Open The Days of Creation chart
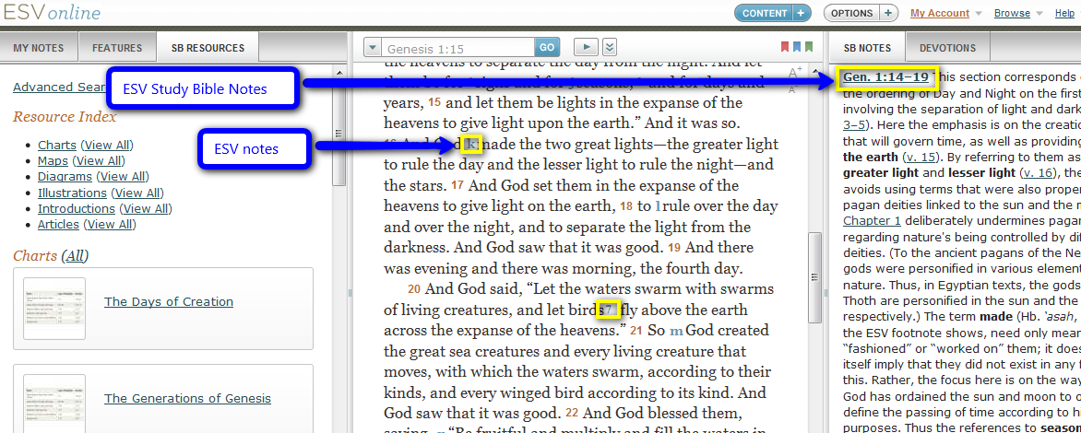Image resolution: width=1081 pixels, height=433 pixels. 168,301
